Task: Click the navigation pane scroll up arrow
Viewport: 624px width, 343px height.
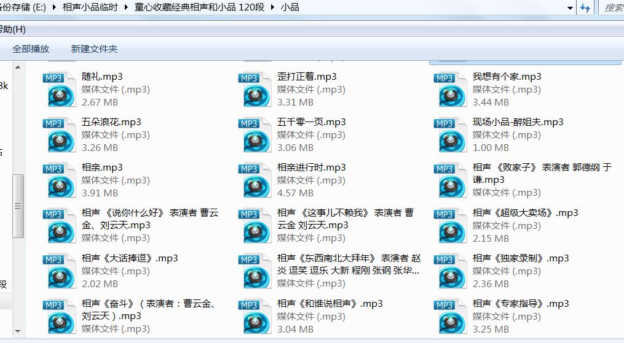Action: point(18,67)
